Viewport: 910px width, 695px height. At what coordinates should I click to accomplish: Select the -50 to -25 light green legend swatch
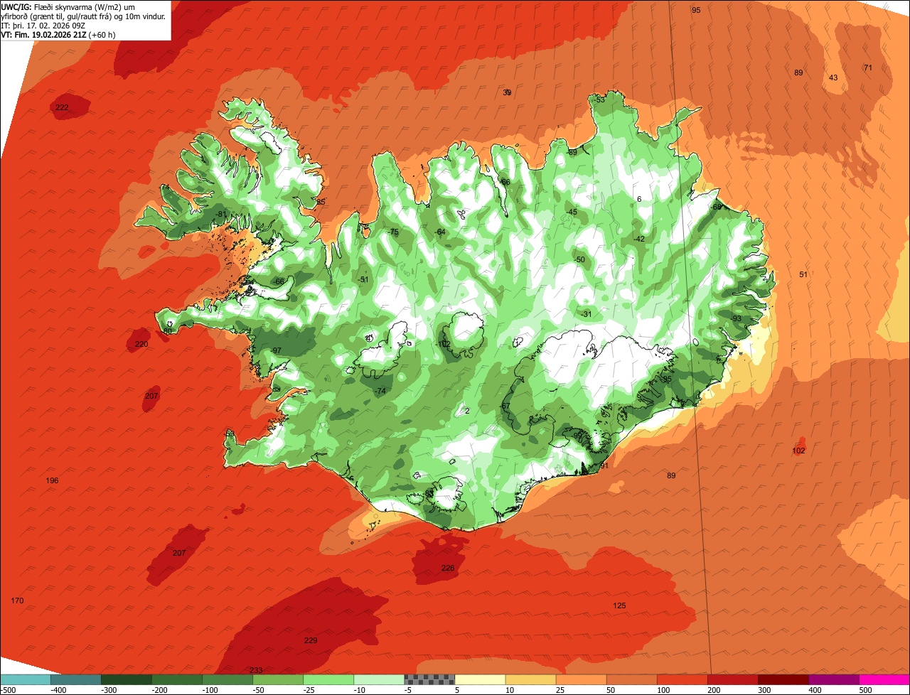pos(278,679)
